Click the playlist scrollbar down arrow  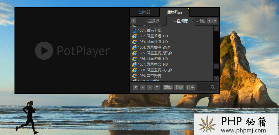(216, 78)
